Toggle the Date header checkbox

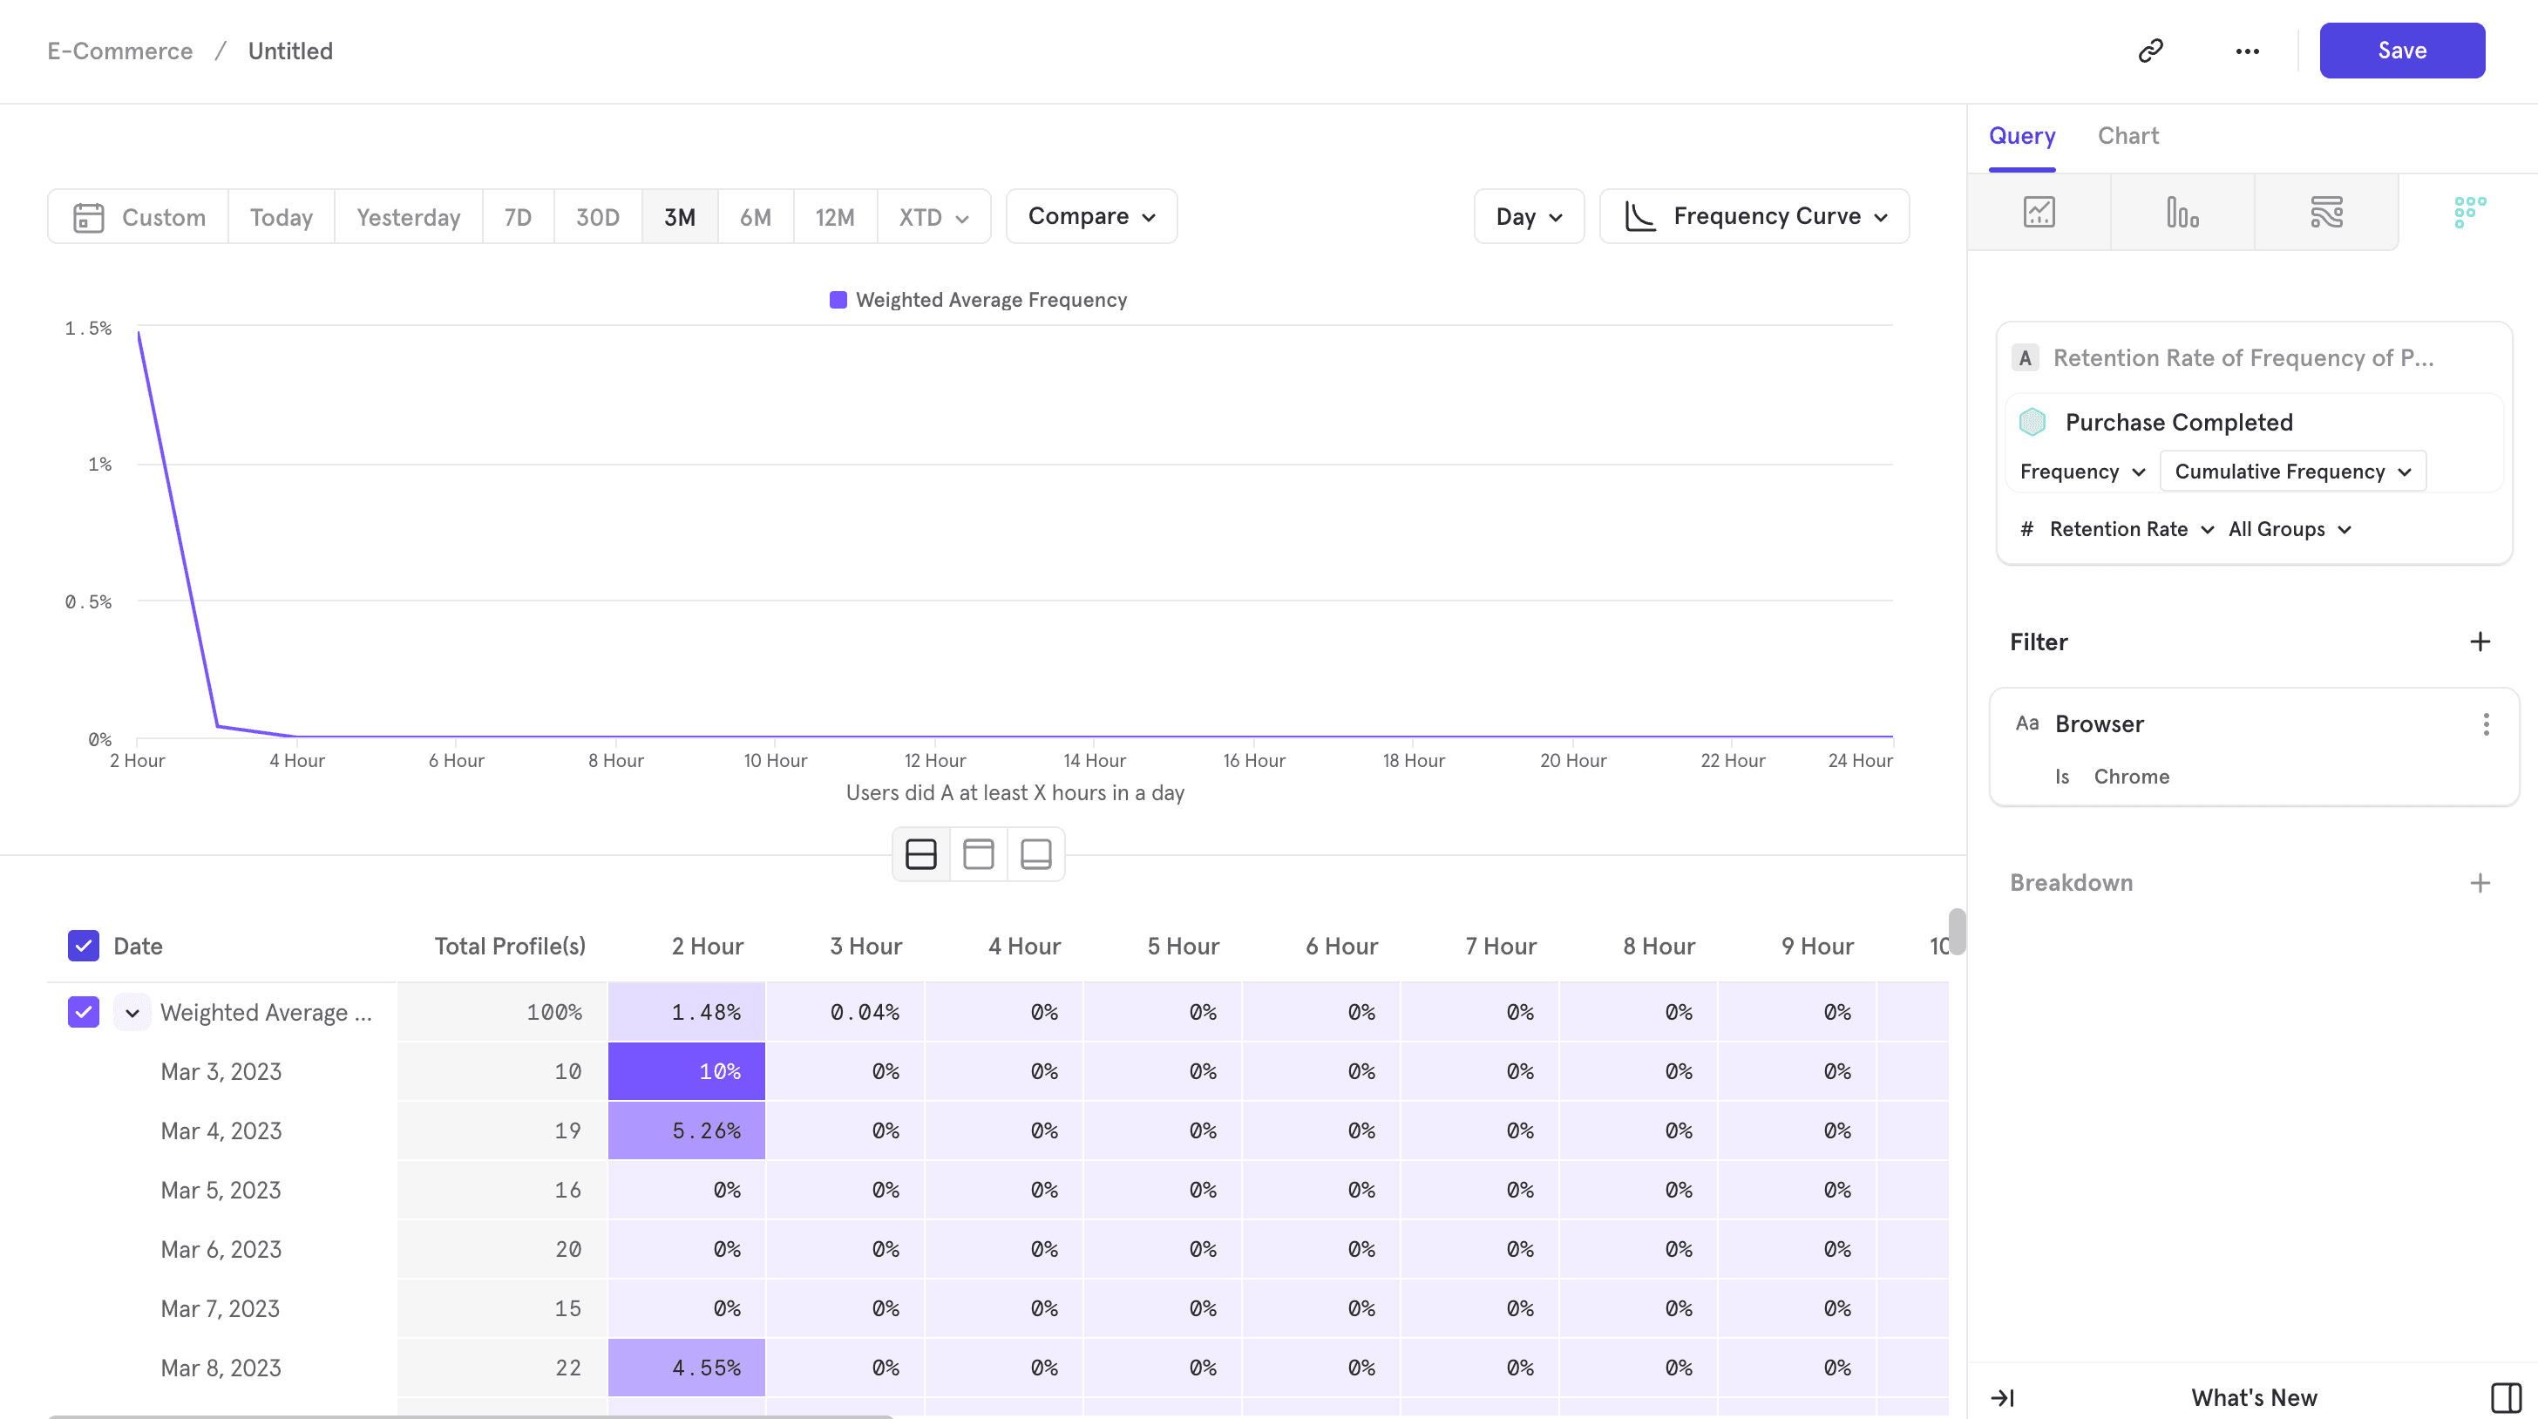84,946
